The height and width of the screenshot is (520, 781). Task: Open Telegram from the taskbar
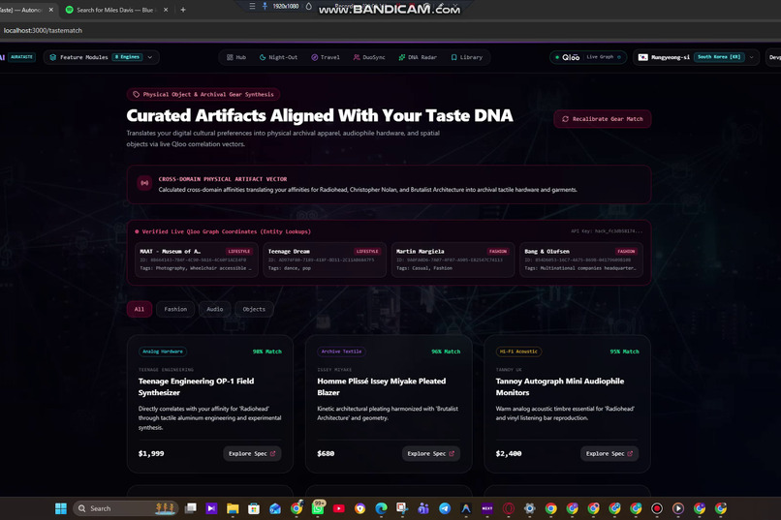point(445,508)
